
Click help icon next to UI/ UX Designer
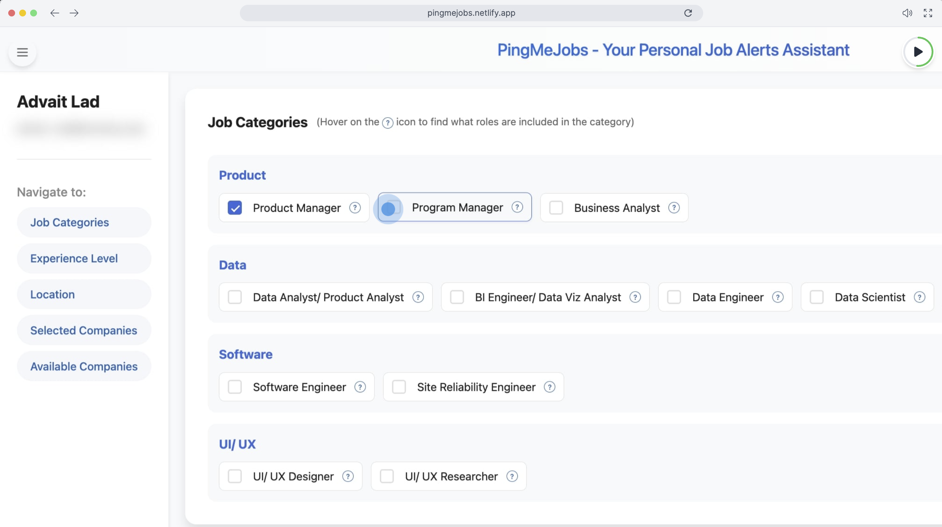tap(348, 477)
